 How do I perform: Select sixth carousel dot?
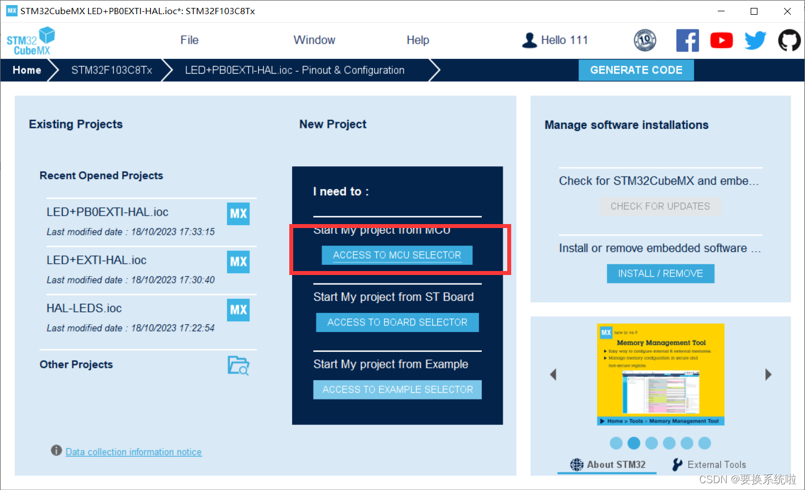pos(704,443)
